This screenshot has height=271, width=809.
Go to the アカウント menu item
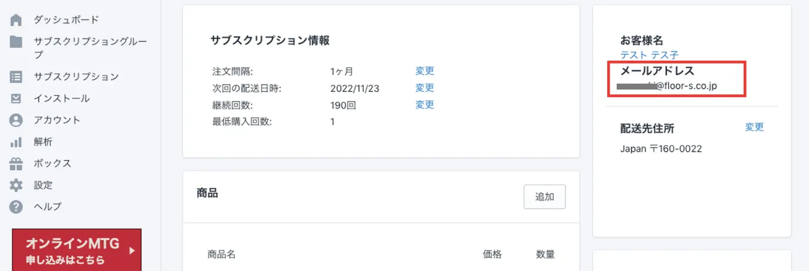pos(57,120)
